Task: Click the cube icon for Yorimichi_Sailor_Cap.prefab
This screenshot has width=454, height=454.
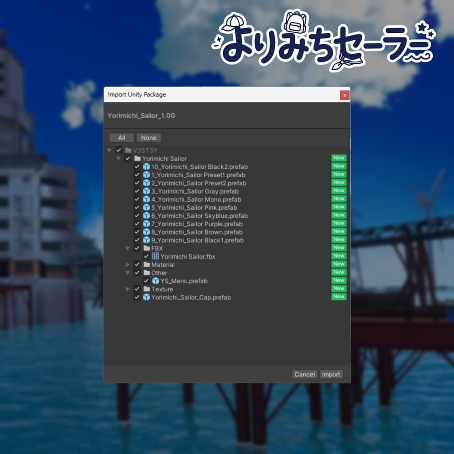Action: (x=147, y=297)
